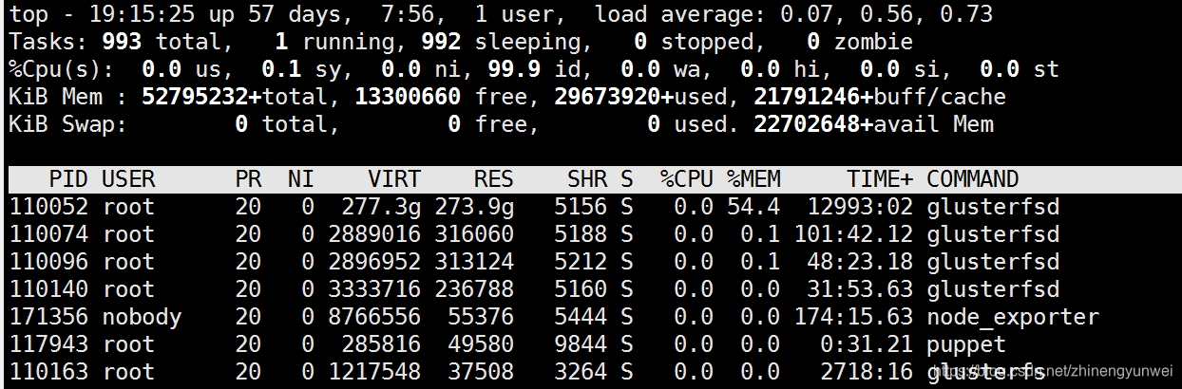
Task: Click the 3264 SHR value
Action: 581,372
